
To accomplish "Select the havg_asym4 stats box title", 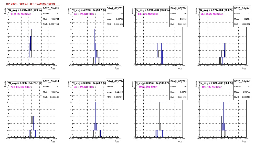I will pyautogui.click(x=51, y=81).
